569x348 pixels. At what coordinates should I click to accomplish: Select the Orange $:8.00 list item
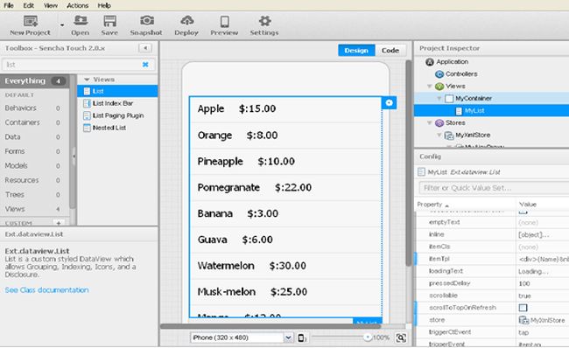tap(286, 136)
